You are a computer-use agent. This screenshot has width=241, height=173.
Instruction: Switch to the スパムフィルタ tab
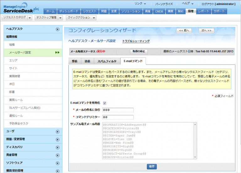(107, 61)
